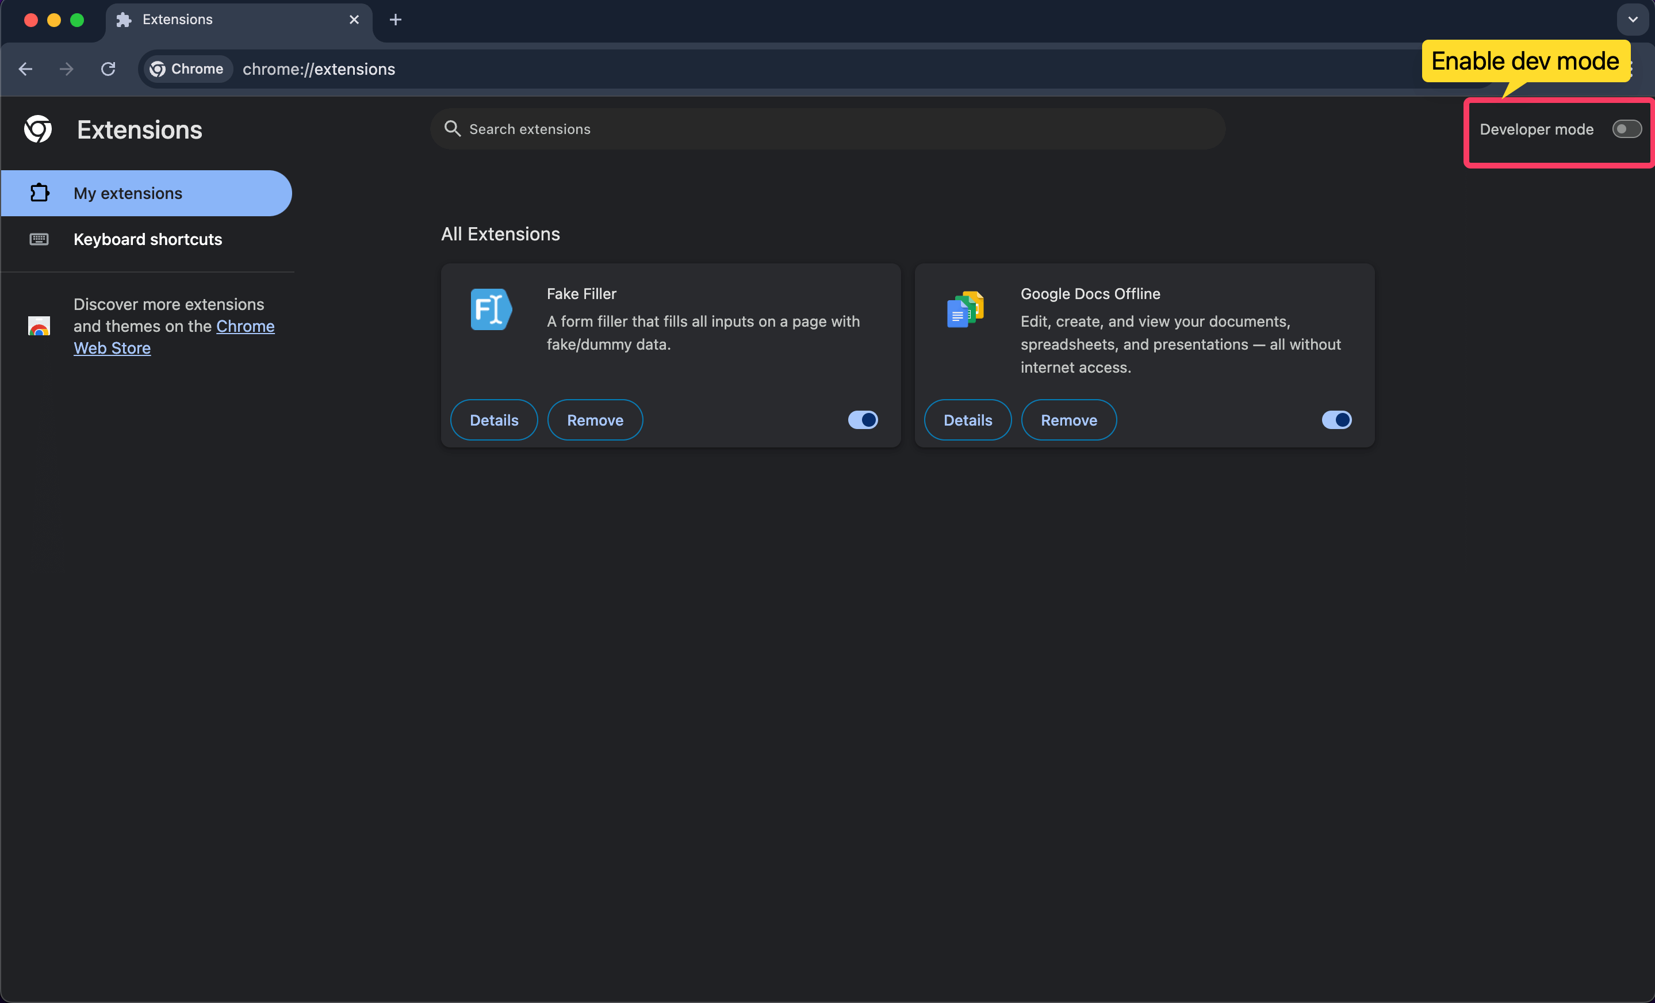Select the puzzle-piece icon beside My extensions
Image resolution: width=1655 pixels, height=1003 pixels.
pos(39,193)
